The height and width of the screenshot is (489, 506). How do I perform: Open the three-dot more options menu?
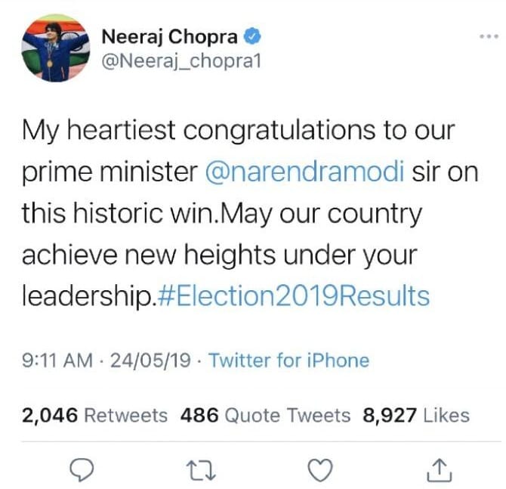489,37
